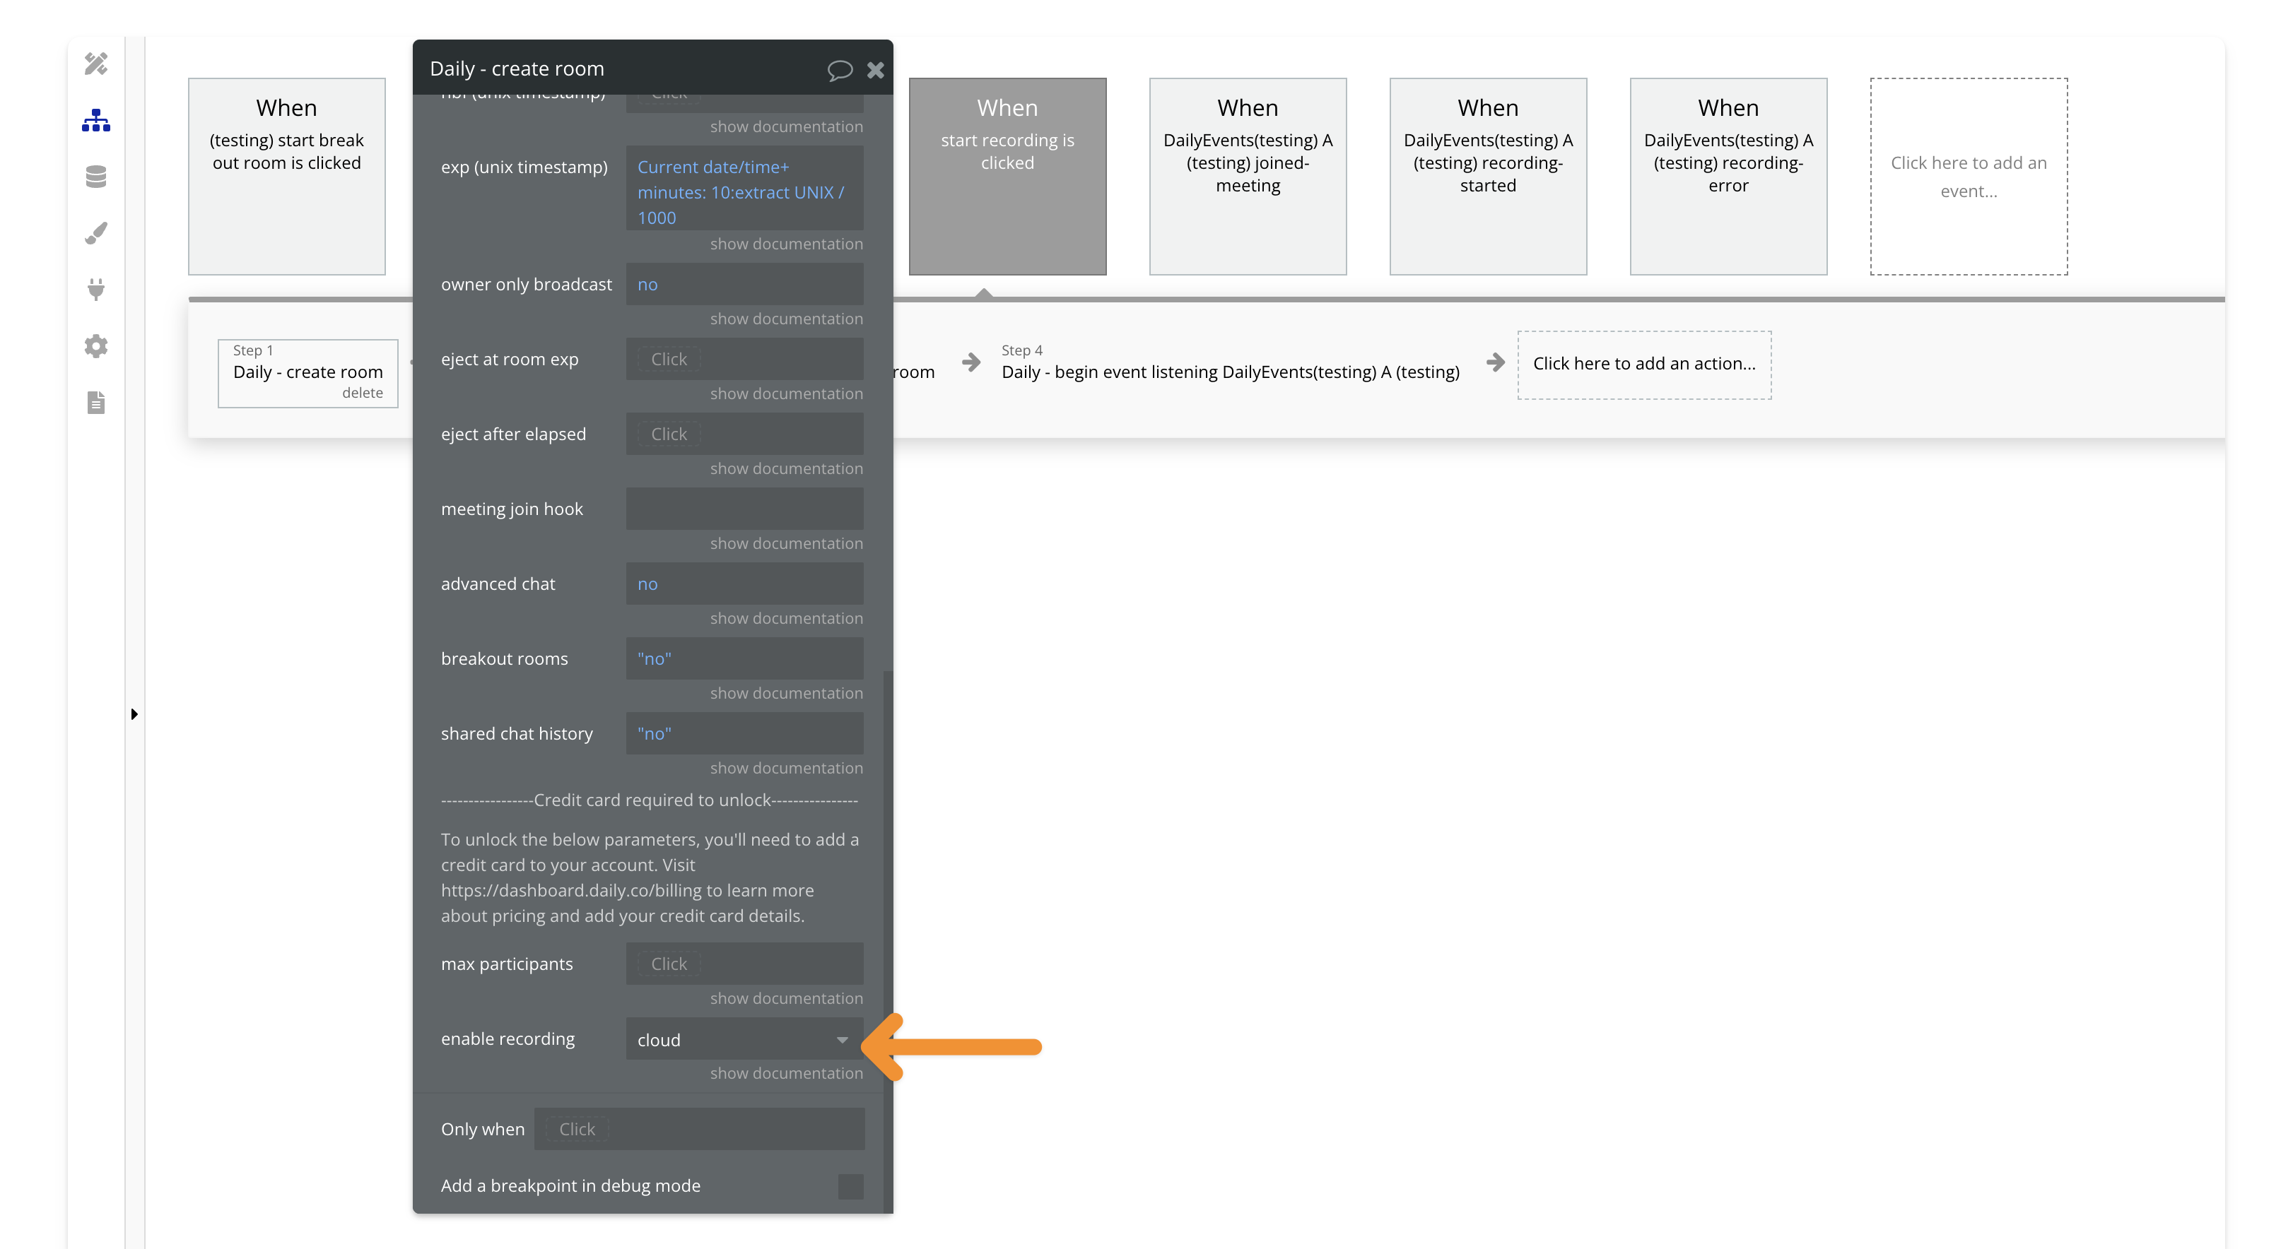The width and height of the screenshot is (2293, 1249).
Task: Select the start break out room clicked event
Action: pos(287,176)
